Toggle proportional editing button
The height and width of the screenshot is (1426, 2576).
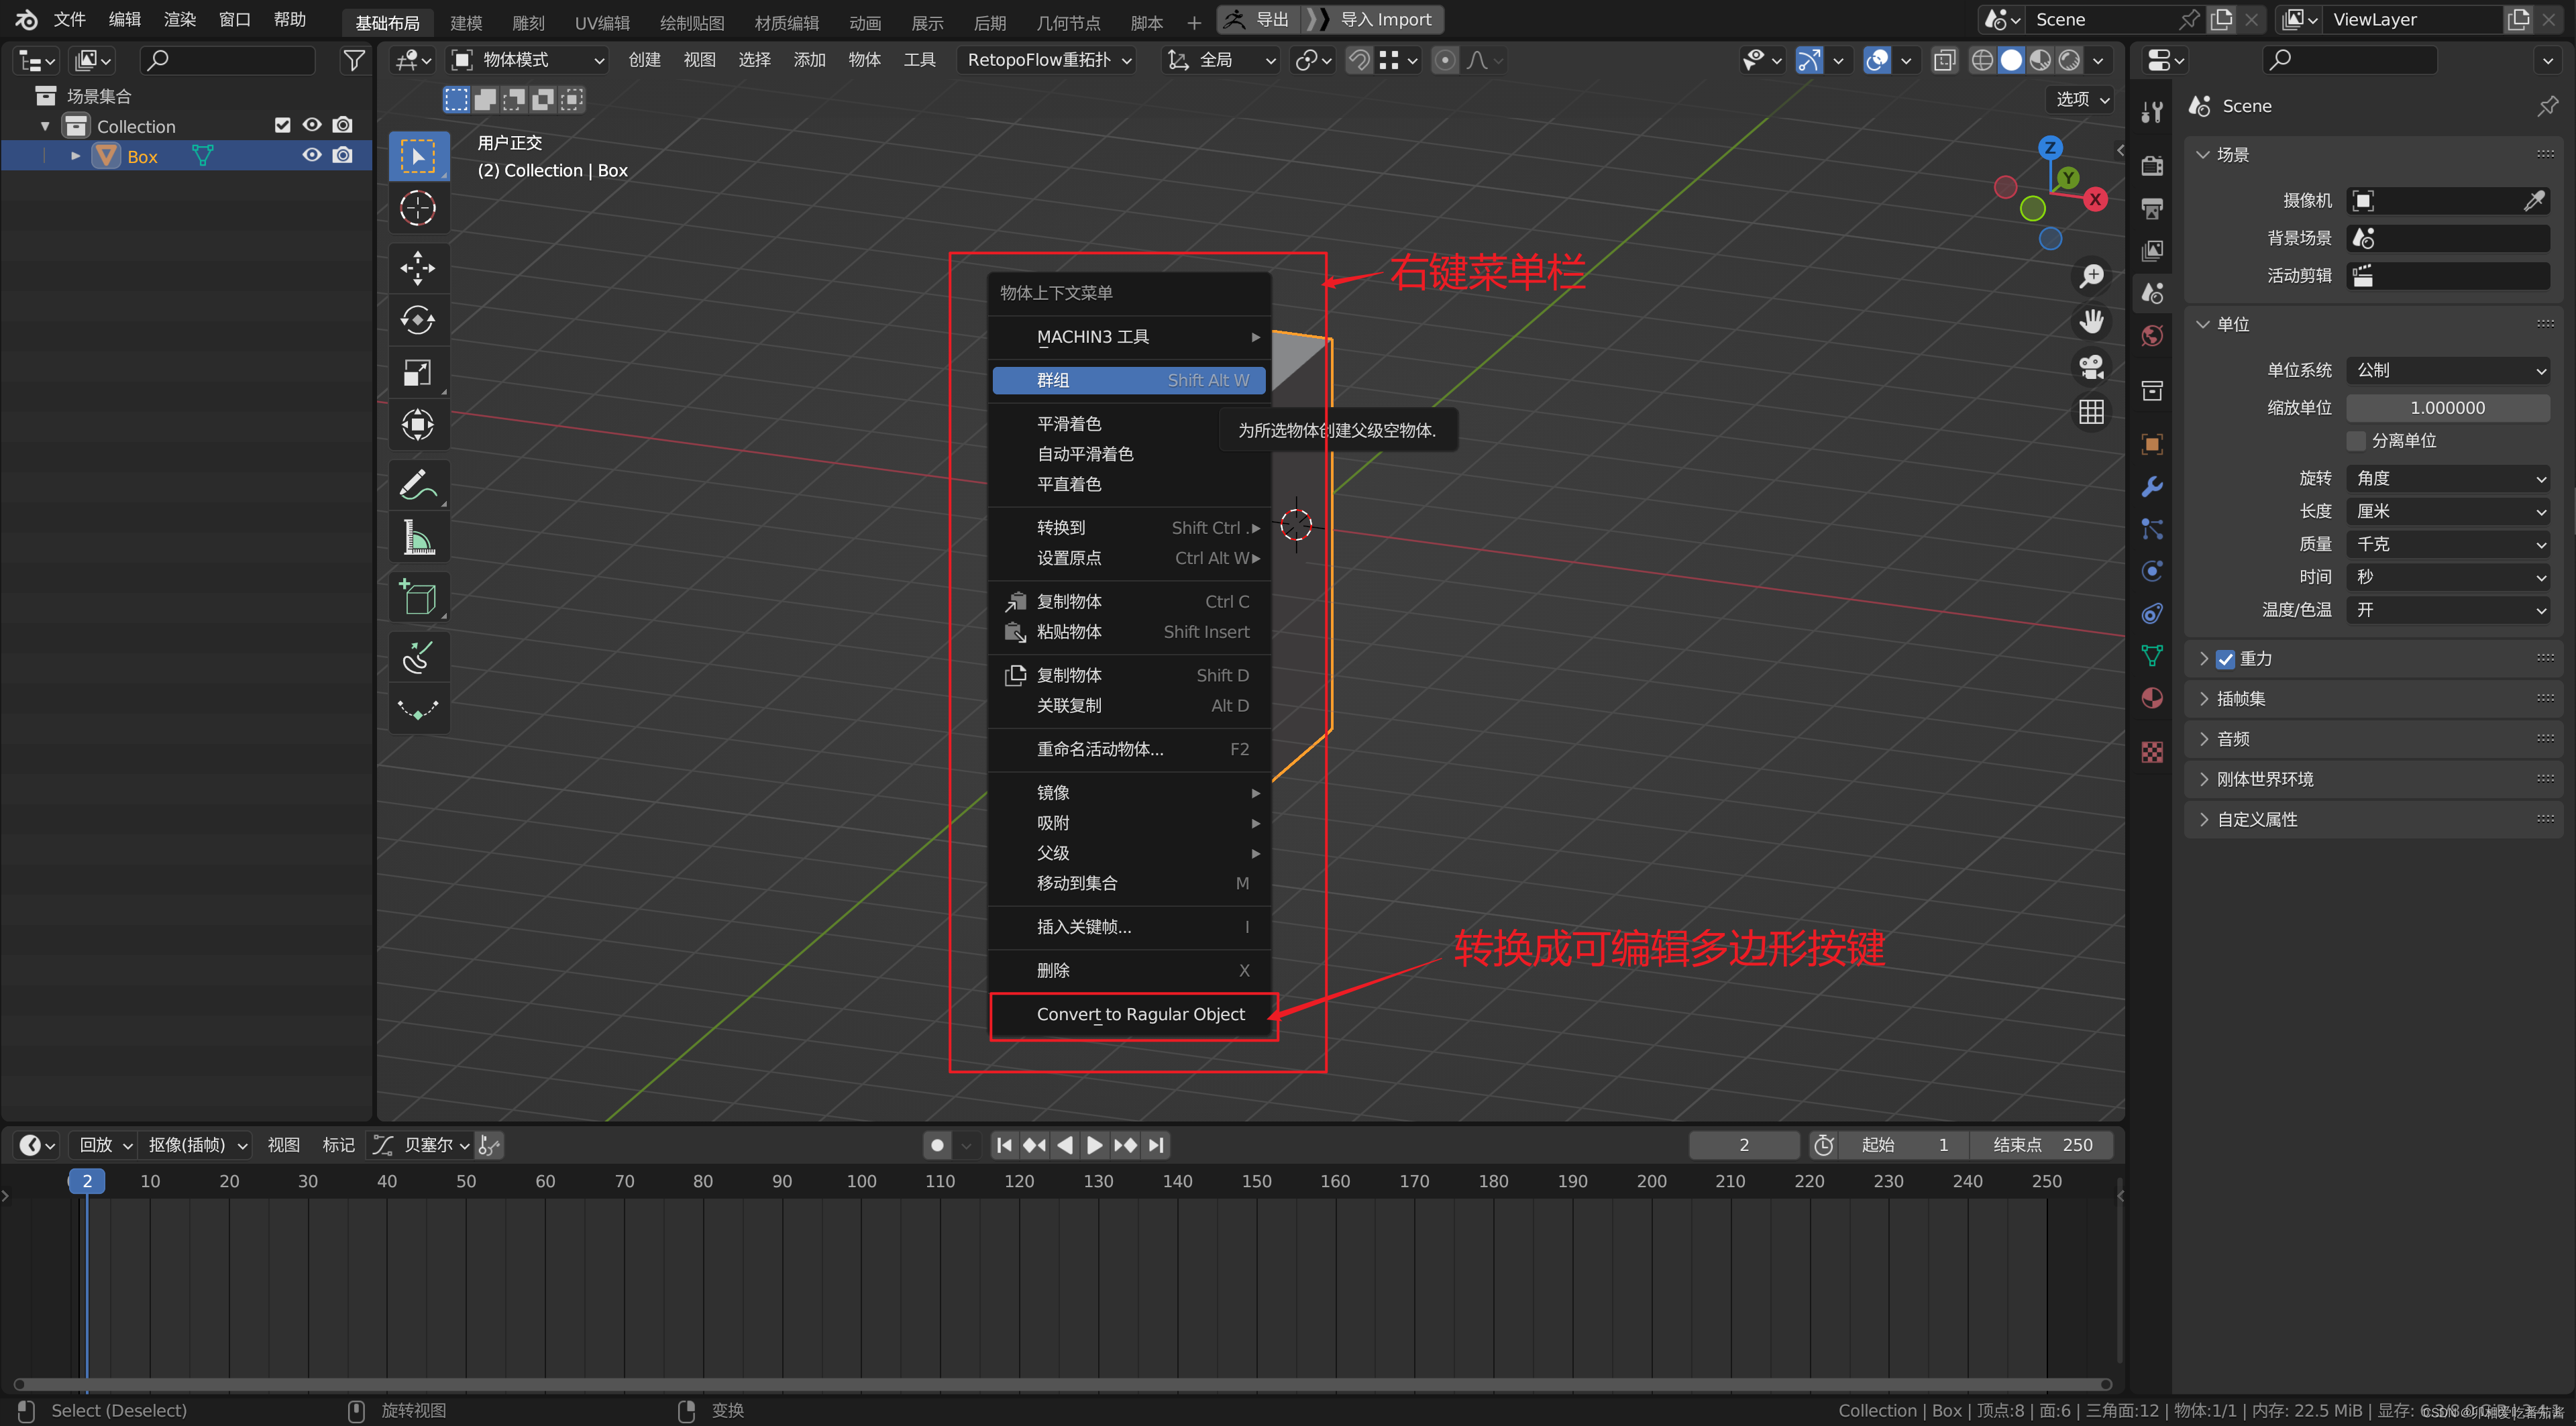pyautogui.click(x=1444, y=60)
